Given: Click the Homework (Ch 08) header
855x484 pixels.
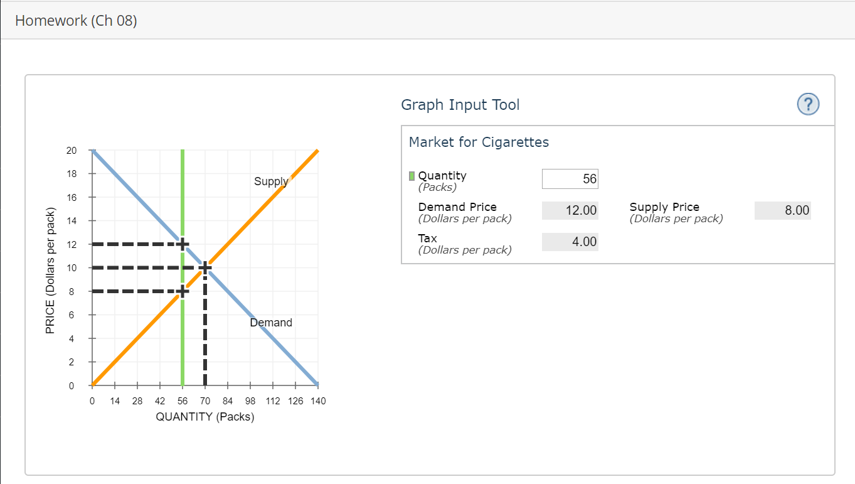Looking at the screenshot, I should click(76, 21).
